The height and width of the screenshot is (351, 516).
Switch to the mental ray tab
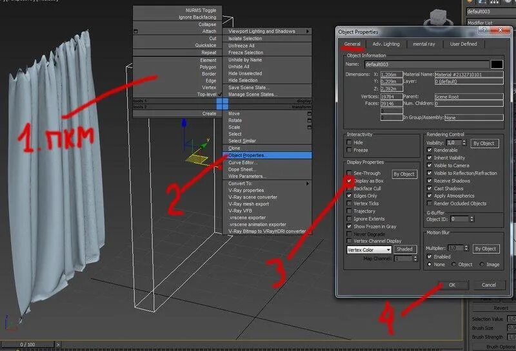tap(424, 44)
